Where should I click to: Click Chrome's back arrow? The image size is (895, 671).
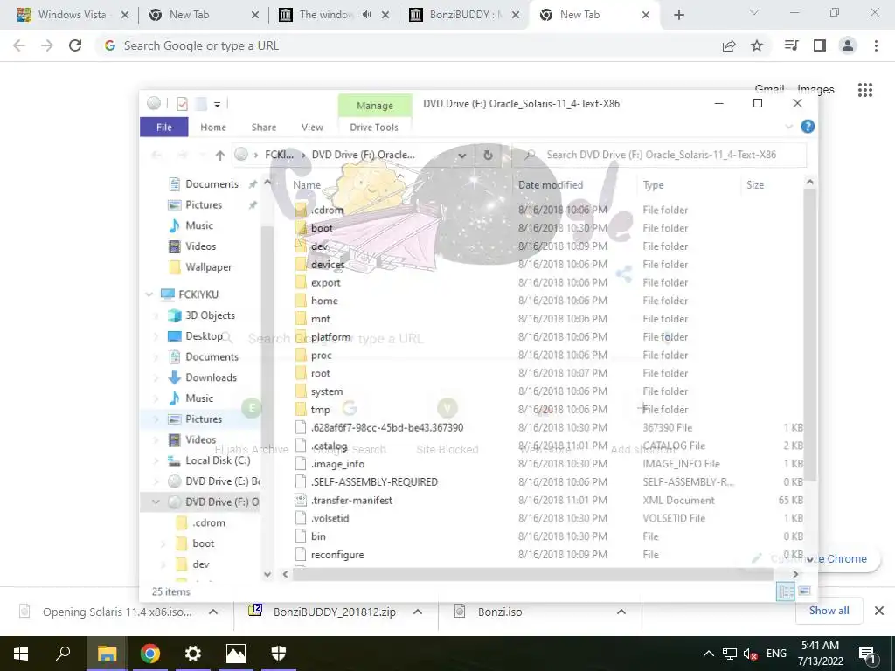click(19, 45)
